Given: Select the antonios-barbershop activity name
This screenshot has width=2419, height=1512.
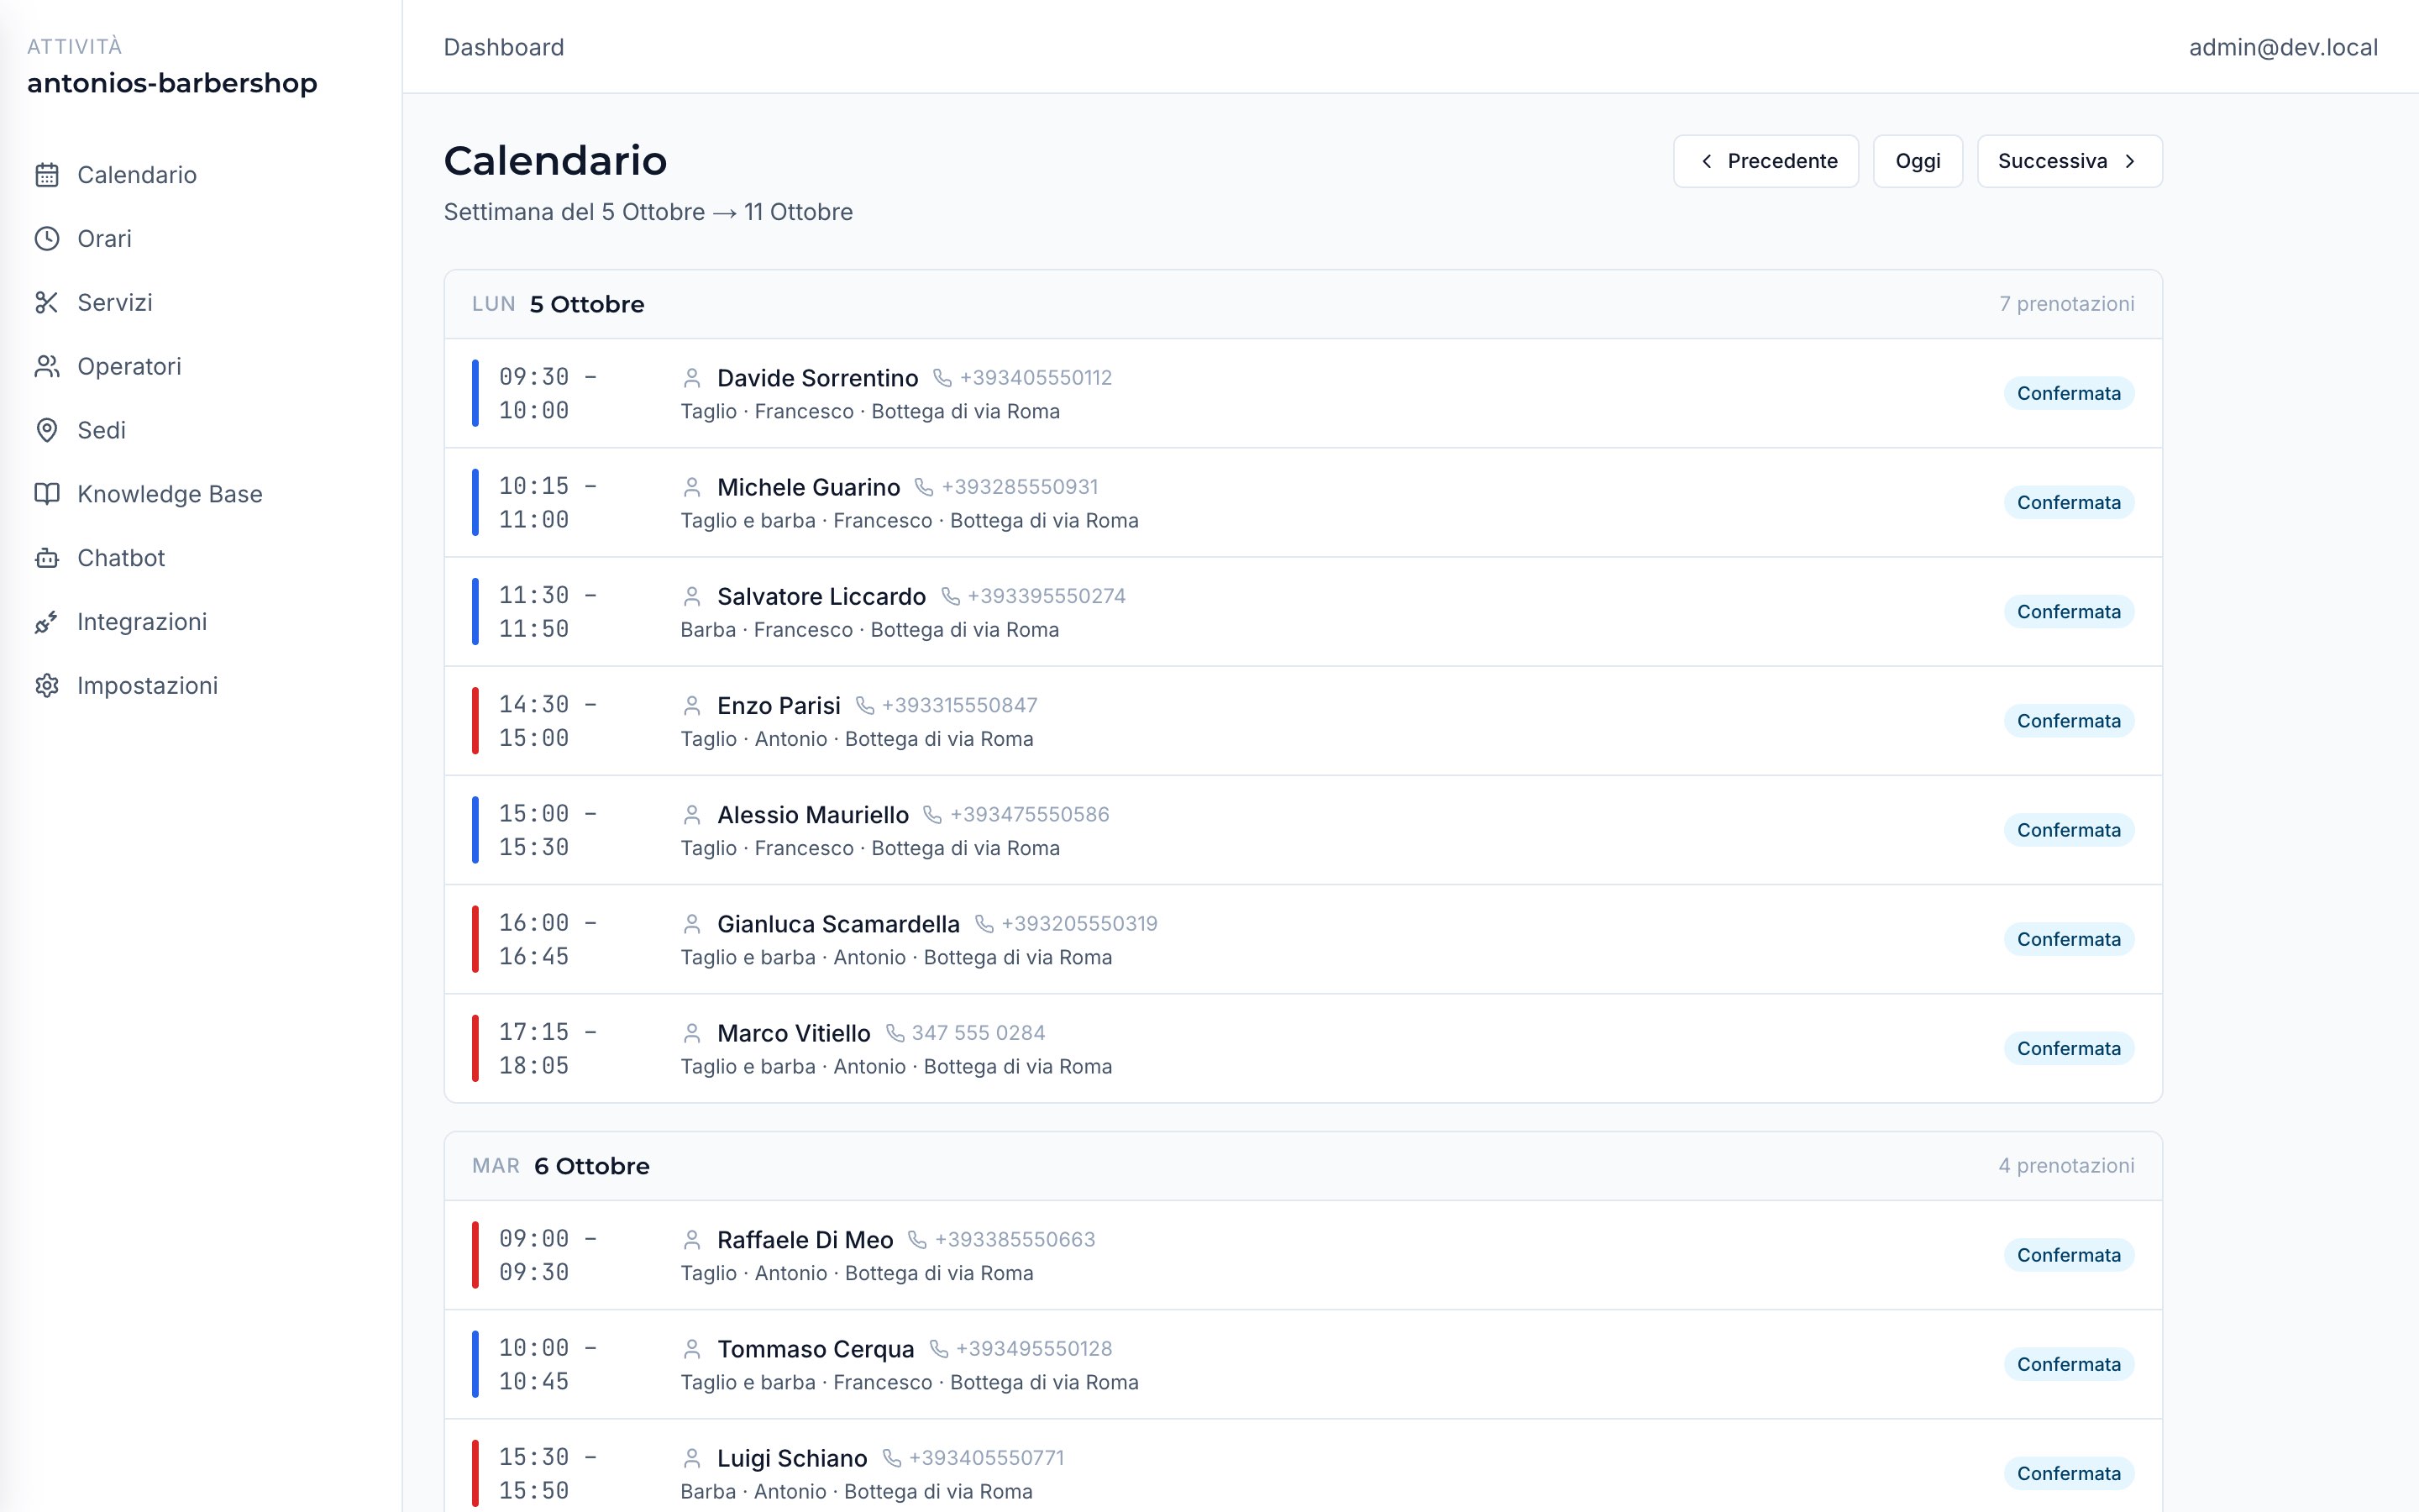Looking at the screenshot, I should (x=172, y=83).
